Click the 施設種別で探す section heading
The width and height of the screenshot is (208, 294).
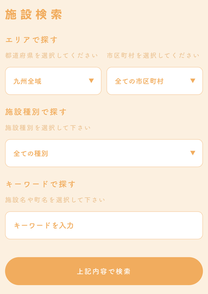pos(36,112)
